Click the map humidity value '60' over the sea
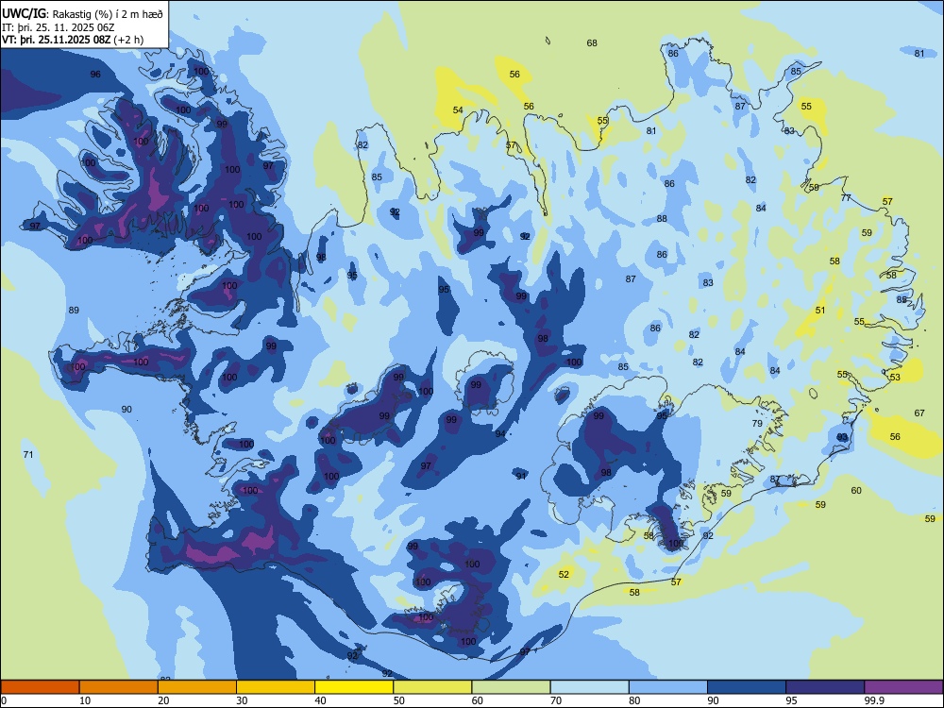944x708 pixels. point(856,491)
